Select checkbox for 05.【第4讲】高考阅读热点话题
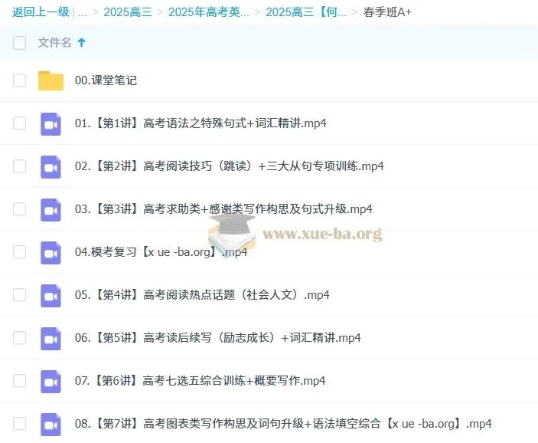 coord(19,295)
